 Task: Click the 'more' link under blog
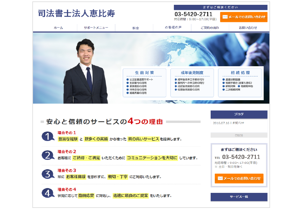point(239,135)
